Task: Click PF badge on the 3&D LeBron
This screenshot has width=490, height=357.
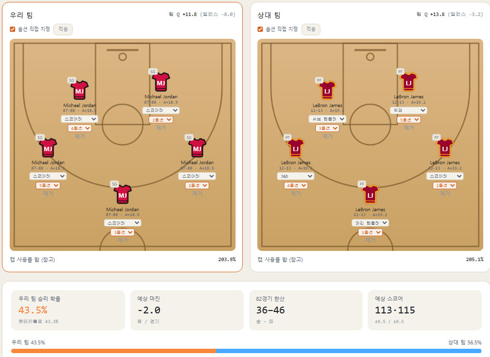Action: coord(287,138)
